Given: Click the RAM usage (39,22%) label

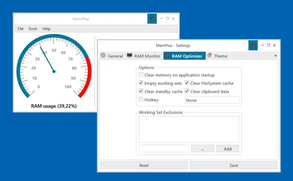Looking at the screenshot, I should [54, 106].
